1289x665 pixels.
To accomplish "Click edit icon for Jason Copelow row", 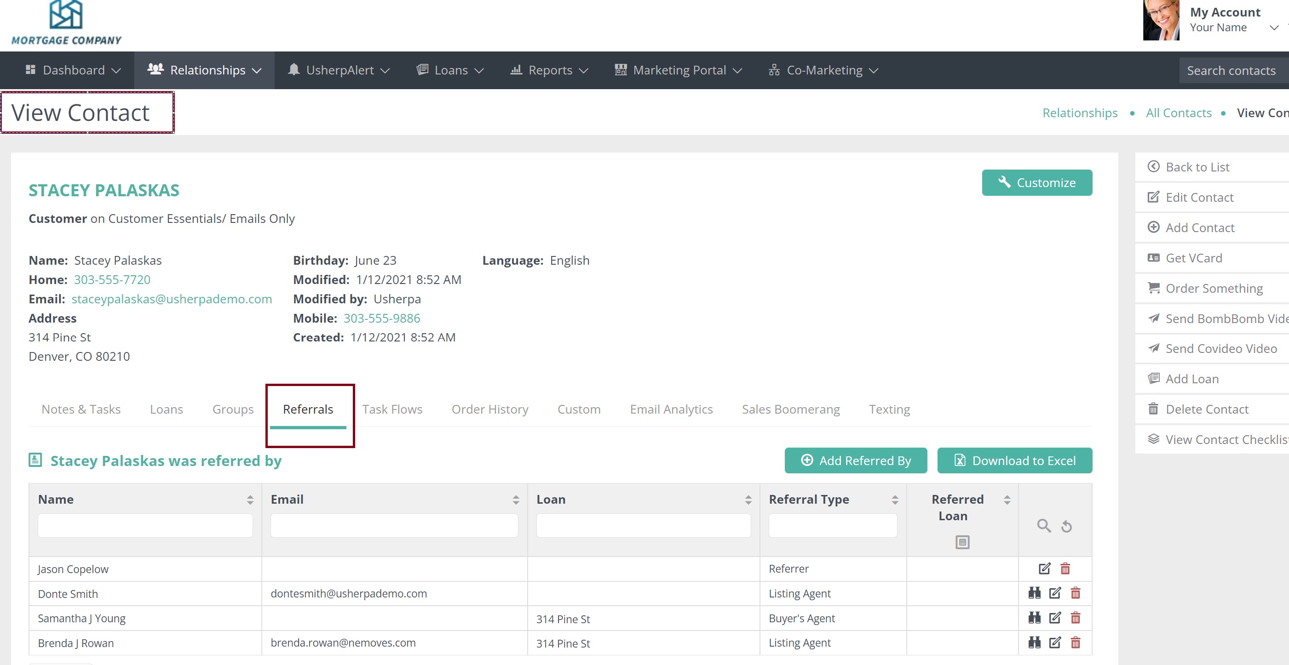I will (x=1044, y=568).
